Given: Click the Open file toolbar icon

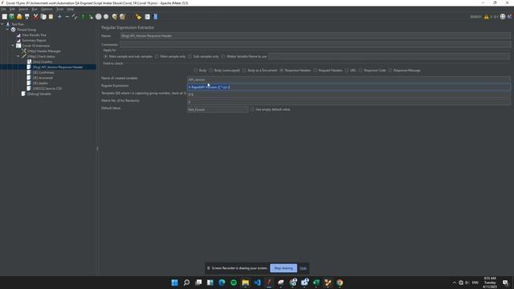Looking at the screenshot, I should (19, 16).
